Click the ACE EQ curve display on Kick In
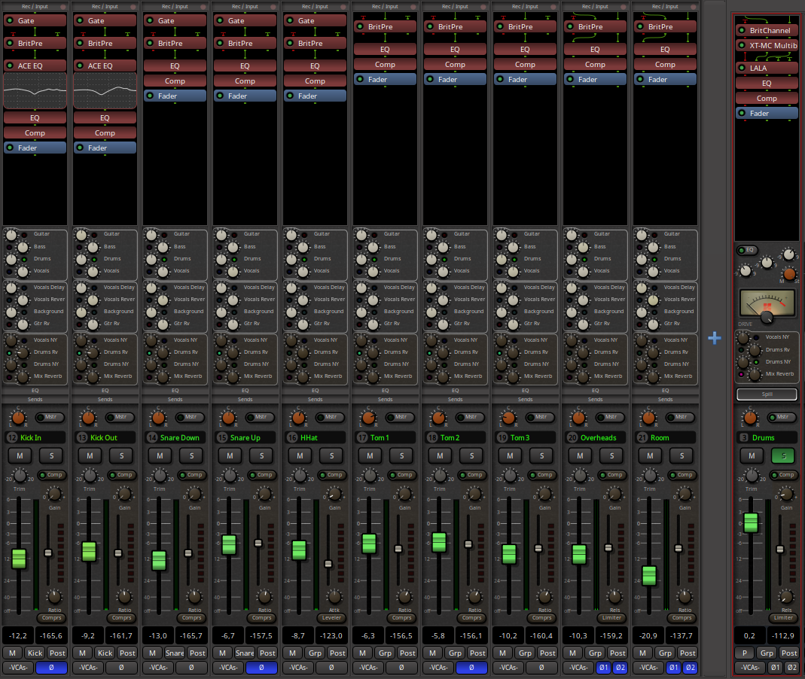 click(35, 91)
